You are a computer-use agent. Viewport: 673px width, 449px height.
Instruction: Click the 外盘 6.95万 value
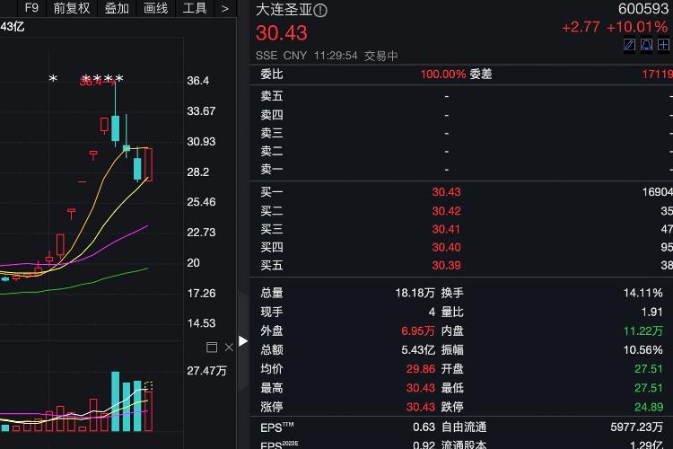tap(418, 330)
